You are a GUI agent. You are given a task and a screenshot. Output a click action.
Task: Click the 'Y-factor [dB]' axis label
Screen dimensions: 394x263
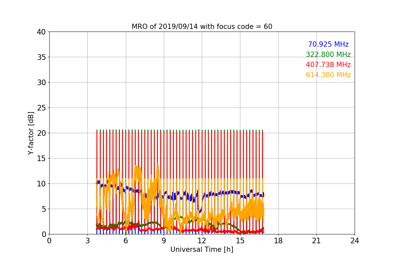31,133
